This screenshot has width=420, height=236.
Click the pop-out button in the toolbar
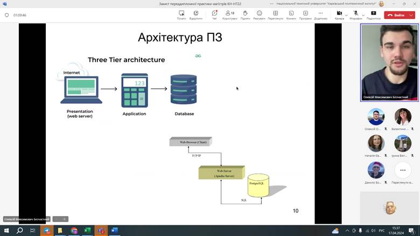pyautogui.click(x=196, y=15)
